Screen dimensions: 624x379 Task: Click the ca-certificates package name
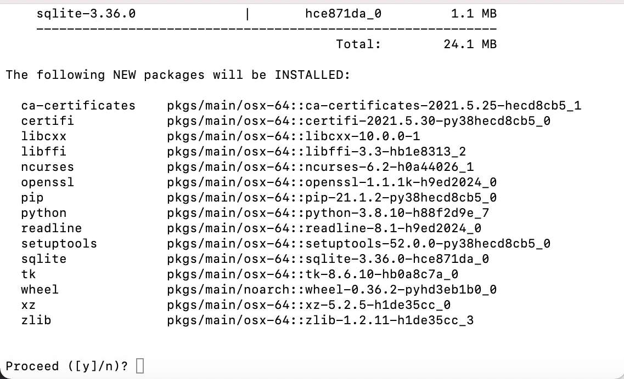pos(78,106)
